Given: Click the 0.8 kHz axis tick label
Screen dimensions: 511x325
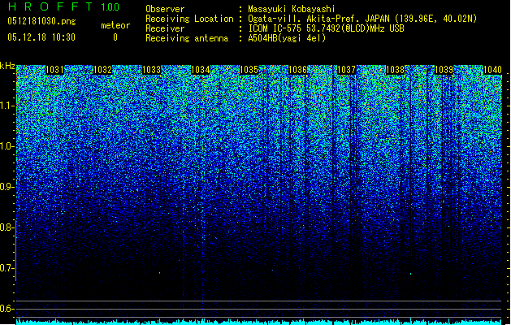Looking at the screenshot, I should tap(7, 227).
